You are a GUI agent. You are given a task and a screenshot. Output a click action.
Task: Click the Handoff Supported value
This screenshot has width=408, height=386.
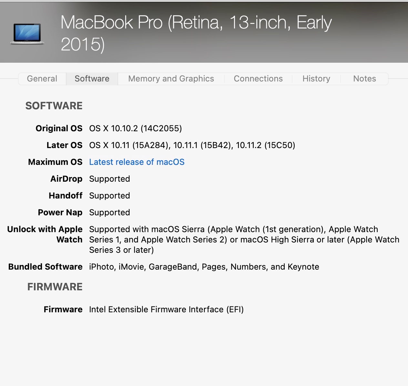[x=109, y=196]
